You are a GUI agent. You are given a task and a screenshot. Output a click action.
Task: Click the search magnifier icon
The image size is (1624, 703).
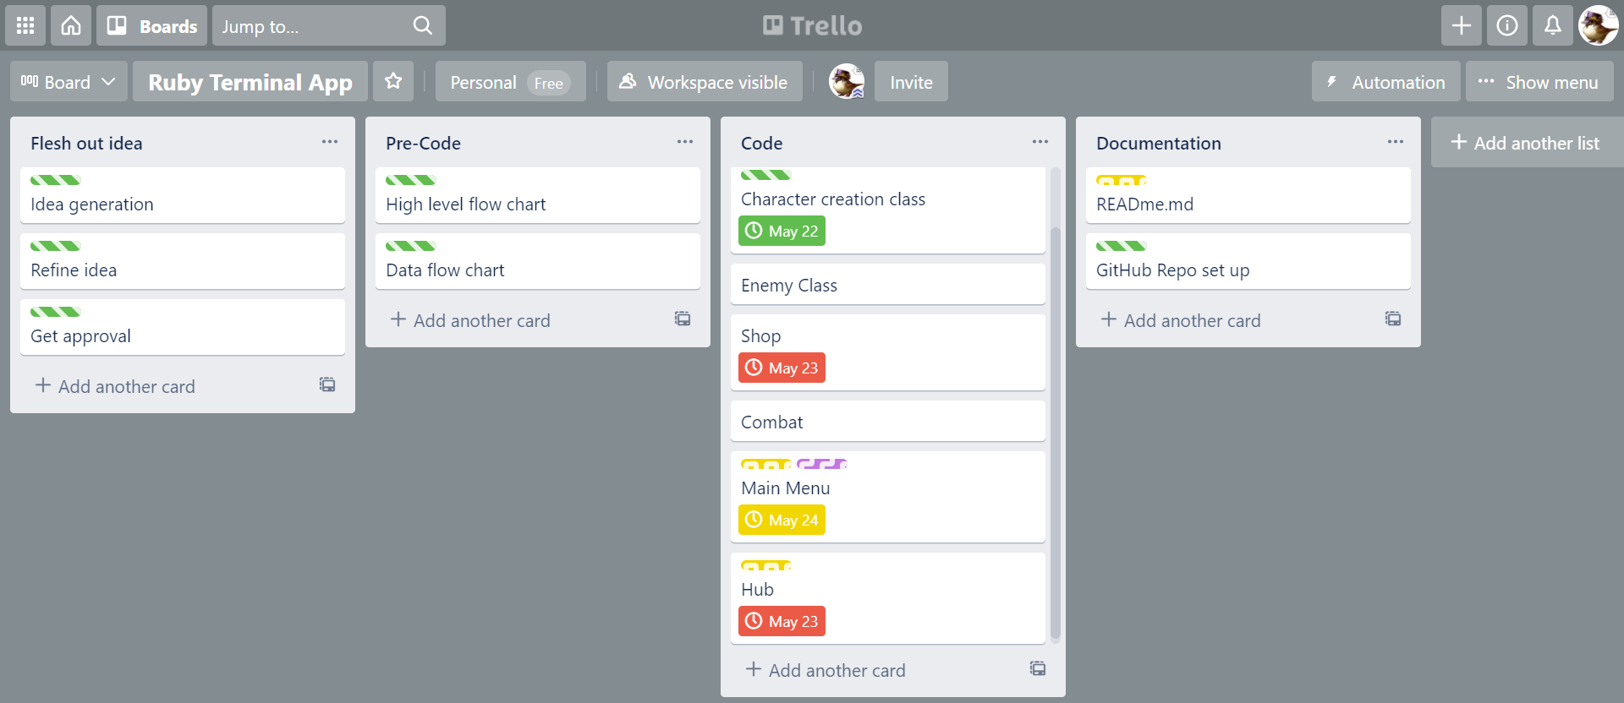[x=423, y=25]
